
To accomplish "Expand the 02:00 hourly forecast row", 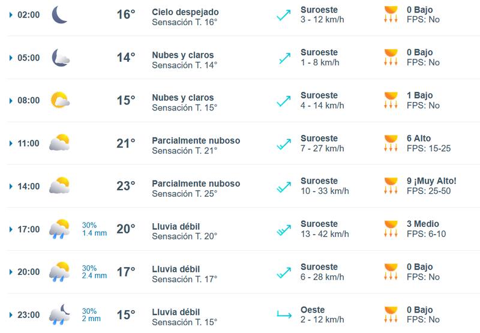I will pyautogui.click(x=11, y=14).
